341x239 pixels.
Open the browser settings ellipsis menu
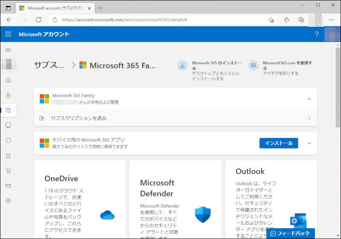[x=331, y=20]
